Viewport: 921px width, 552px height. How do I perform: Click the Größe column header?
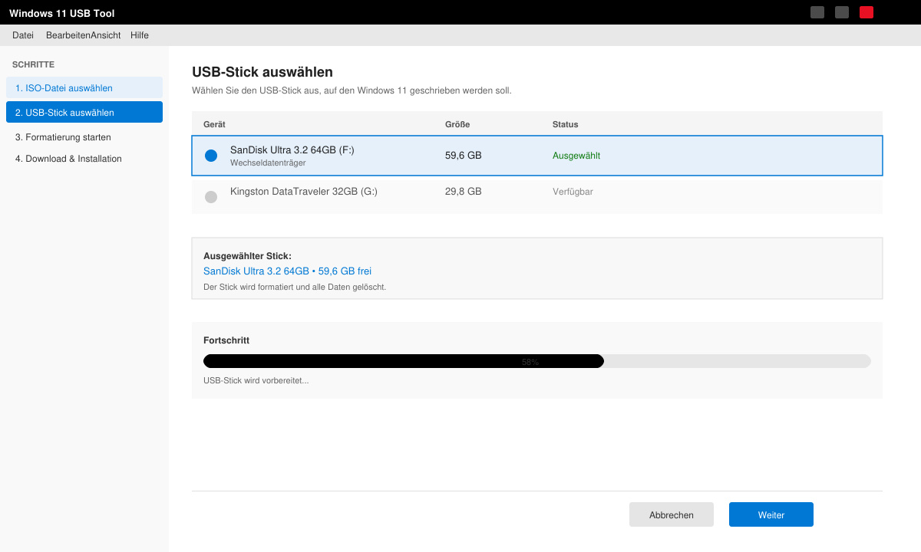click(x=457, y=124)
